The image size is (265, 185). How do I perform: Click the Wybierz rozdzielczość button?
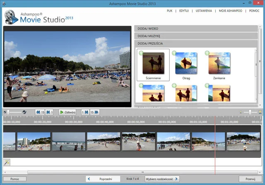(162, 179)
